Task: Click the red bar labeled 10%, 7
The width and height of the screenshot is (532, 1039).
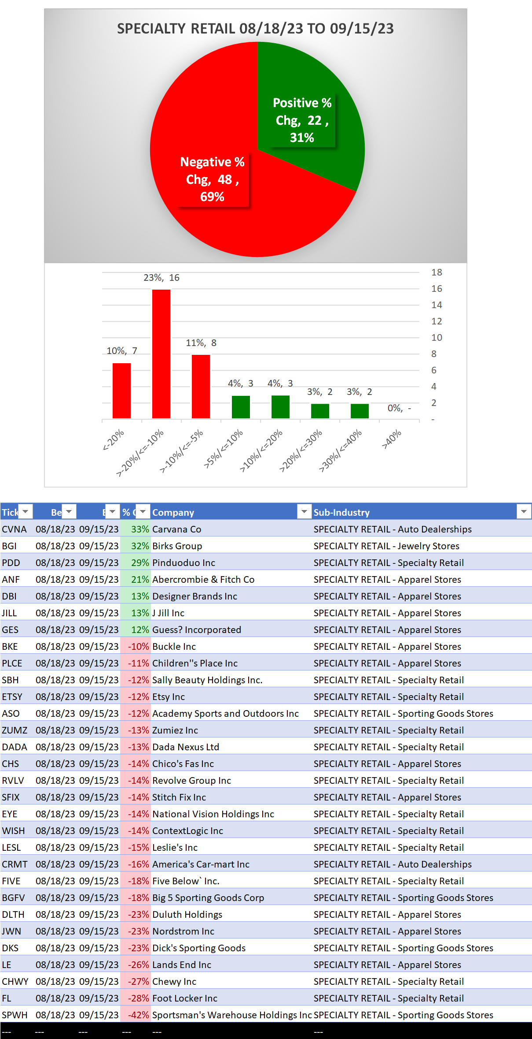Action: coord(121,391)
